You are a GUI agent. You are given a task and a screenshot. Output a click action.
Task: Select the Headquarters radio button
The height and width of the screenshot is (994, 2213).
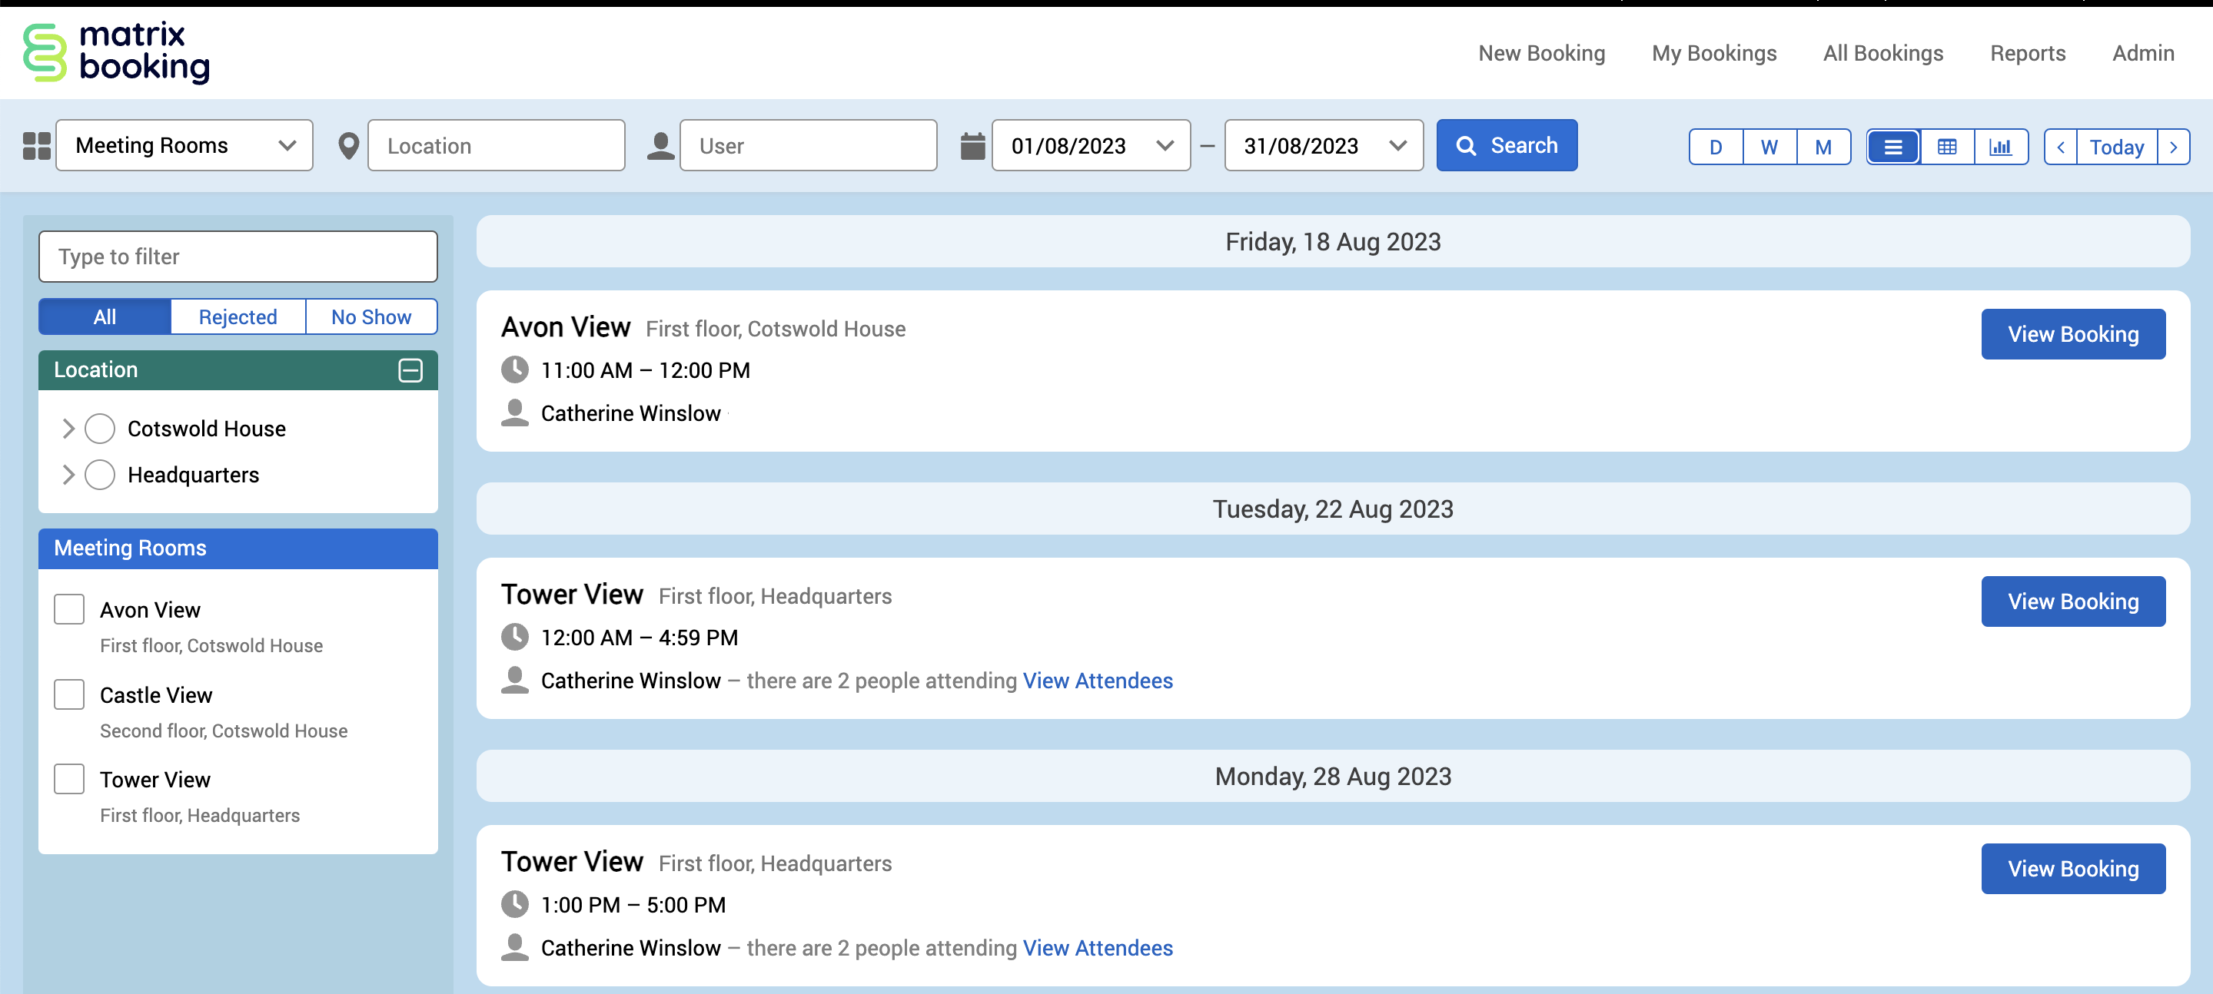100,475
